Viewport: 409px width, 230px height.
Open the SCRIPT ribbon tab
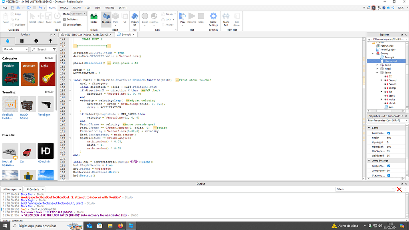(123, 8)
